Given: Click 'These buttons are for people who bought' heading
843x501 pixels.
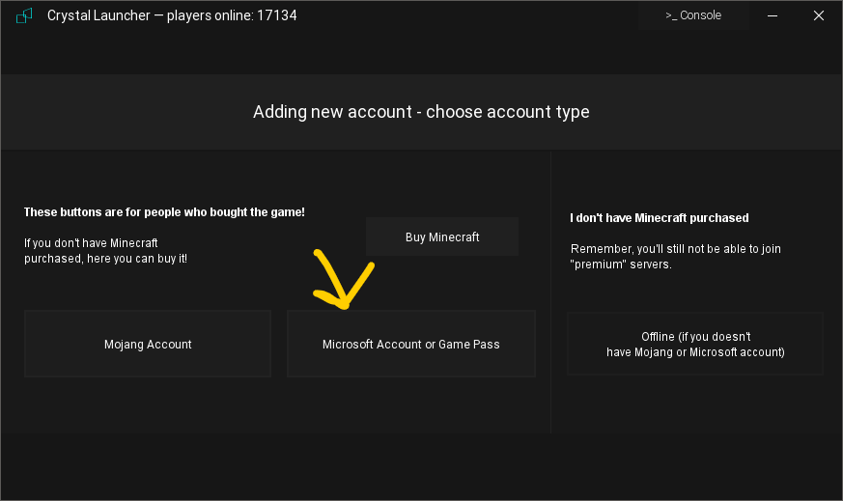Looking at the screenshot, I should tap(164, 211).
